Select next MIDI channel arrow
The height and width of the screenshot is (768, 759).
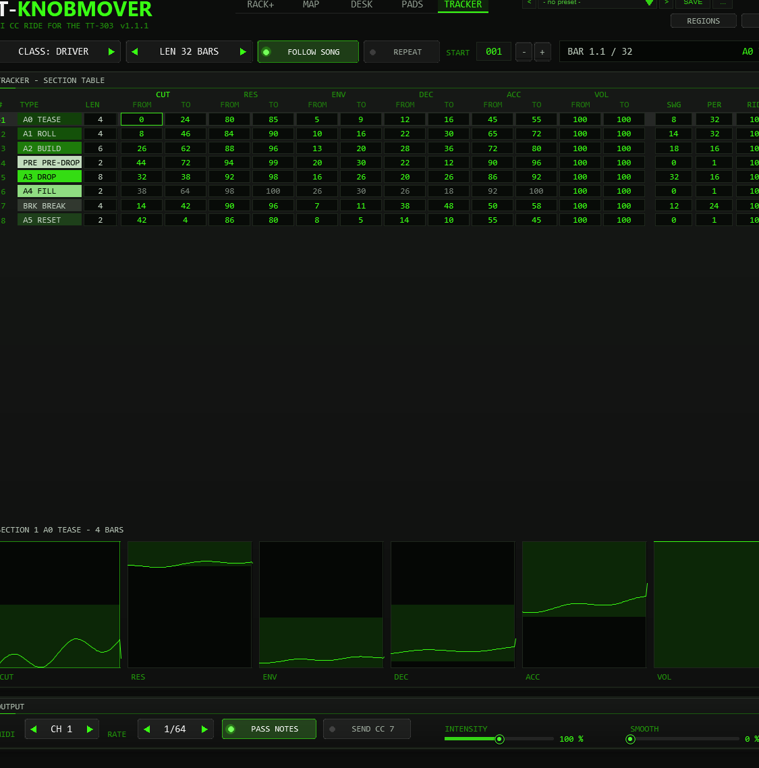click(x=90, y=729)
